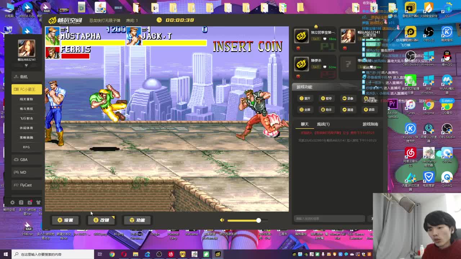Select the empty question-mark player slot
The image size is (461, 259).
(x=348, y=64)
